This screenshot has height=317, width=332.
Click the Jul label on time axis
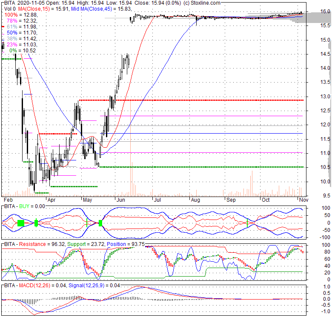[157, 199]
